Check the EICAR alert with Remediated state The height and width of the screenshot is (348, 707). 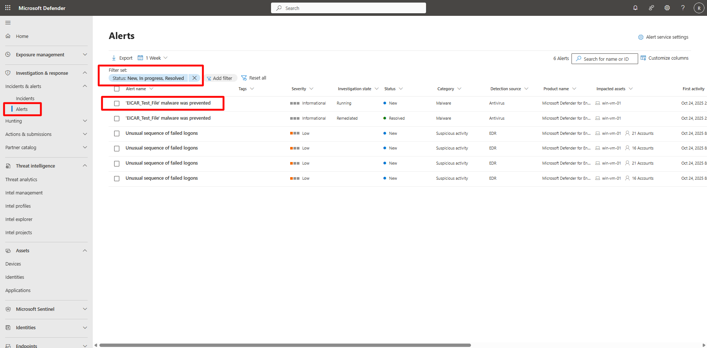pos(117,119)
